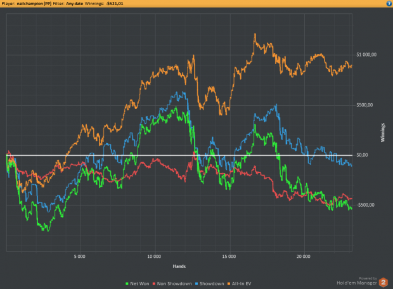The width and height of the screenshot is (393, 289).
Task: Click the blue Showdown legend square
Action: coord(196,284)
